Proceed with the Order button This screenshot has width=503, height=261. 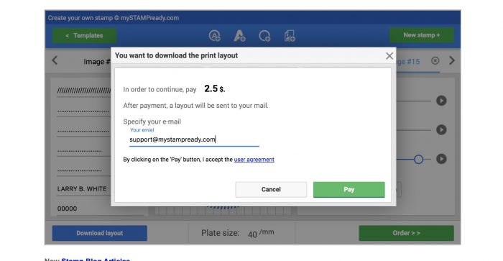click(x=406, y=233)
